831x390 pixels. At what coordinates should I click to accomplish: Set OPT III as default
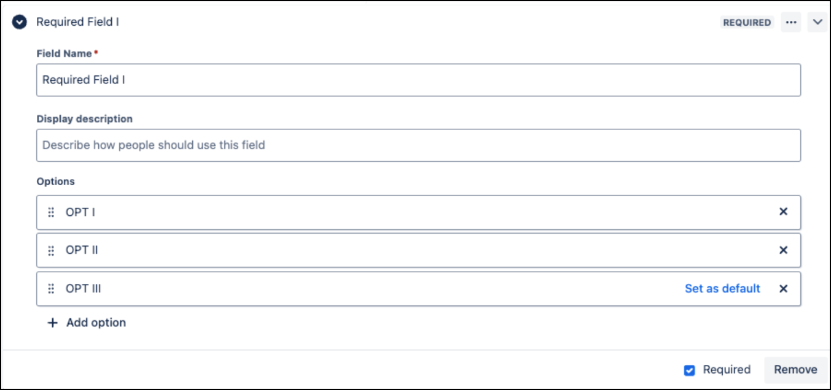[x=722, y=289]
